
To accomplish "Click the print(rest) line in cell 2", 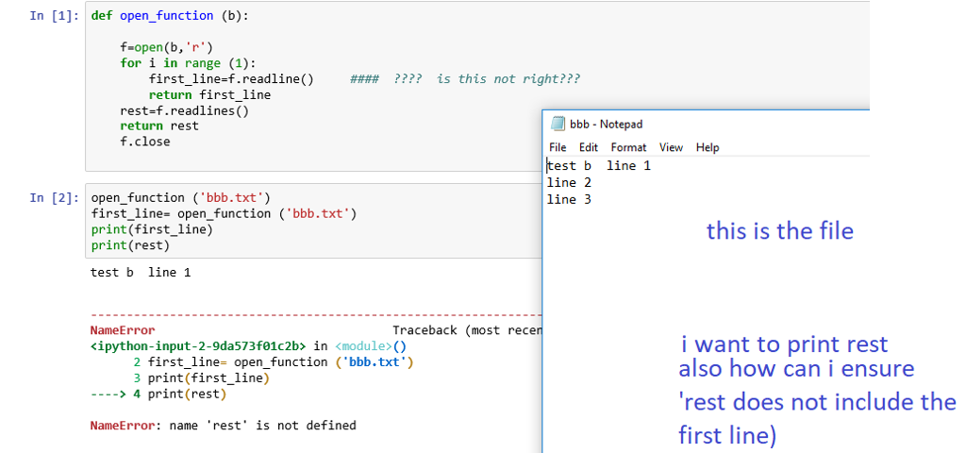I will pyautogui.click(x=130, y=245).
